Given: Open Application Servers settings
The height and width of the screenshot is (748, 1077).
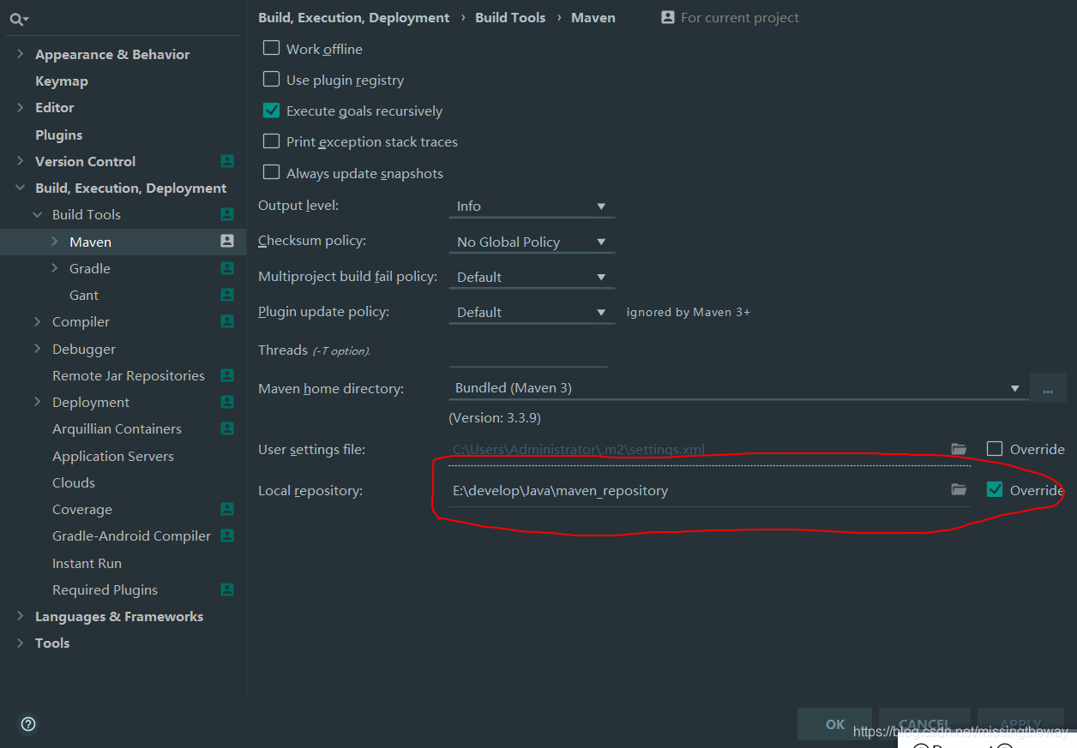Looking at the screenshot, I should pos(113,456).
